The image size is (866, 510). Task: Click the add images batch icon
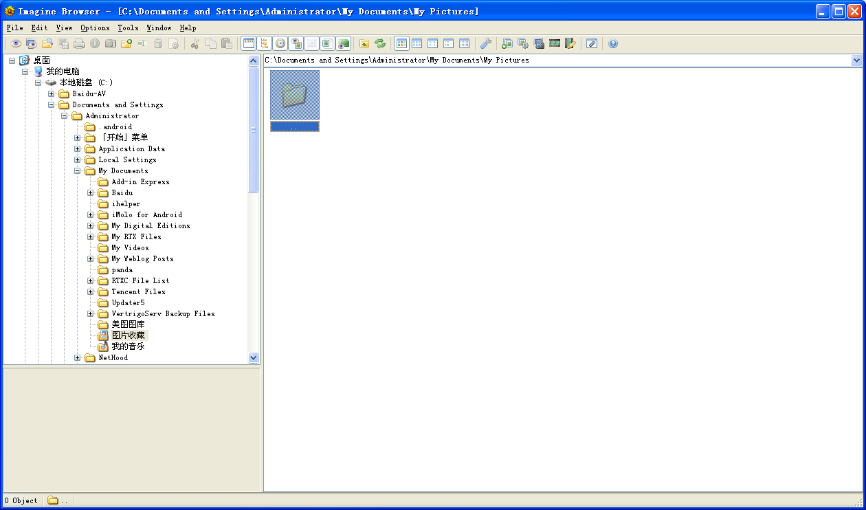(x=507, y=43)
